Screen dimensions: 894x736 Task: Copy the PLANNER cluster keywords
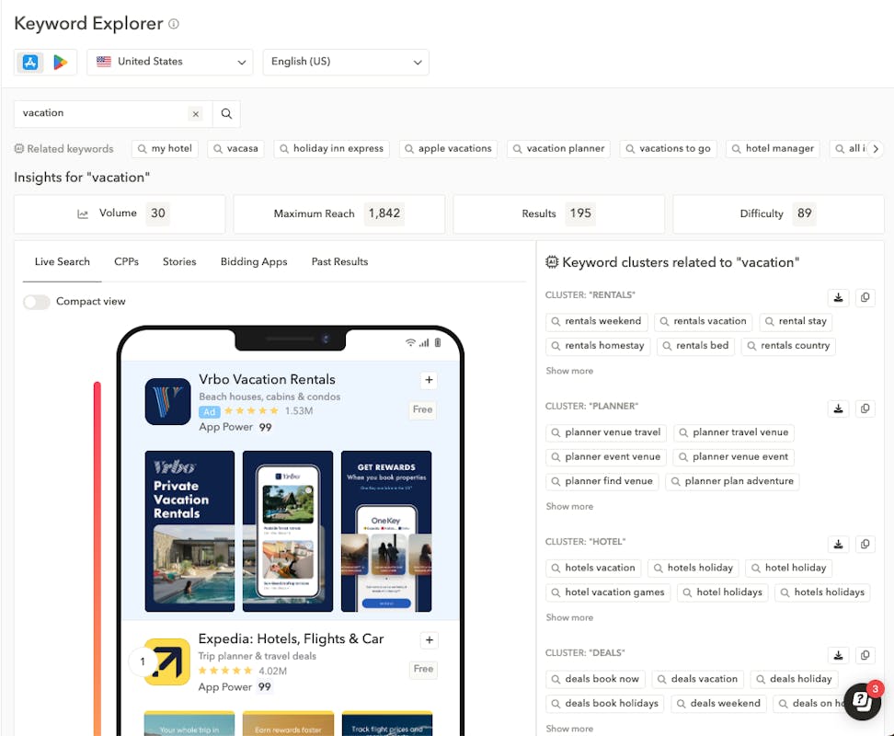[x=865, y=408]
